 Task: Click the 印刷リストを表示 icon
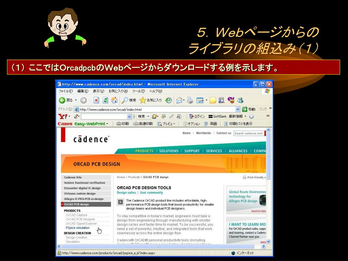(x=226, y=124)
